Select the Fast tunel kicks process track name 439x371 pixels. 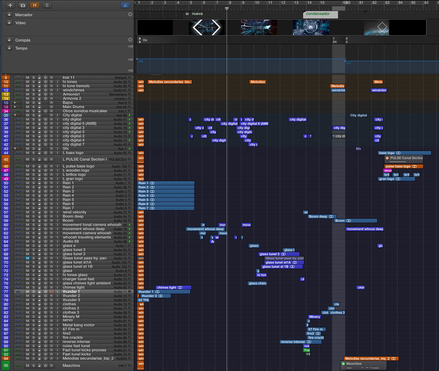tap(84, 350)
